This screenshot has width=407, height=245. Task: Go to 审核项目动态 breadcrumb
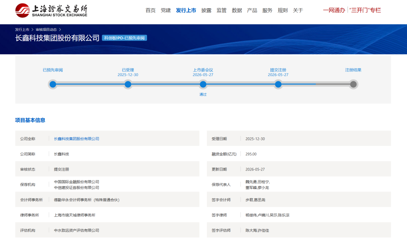46,30
